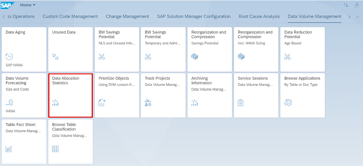Open the Service Sessions tile title
The height and width of the screenshot is (166, 363).
click(x=253, y=78)
